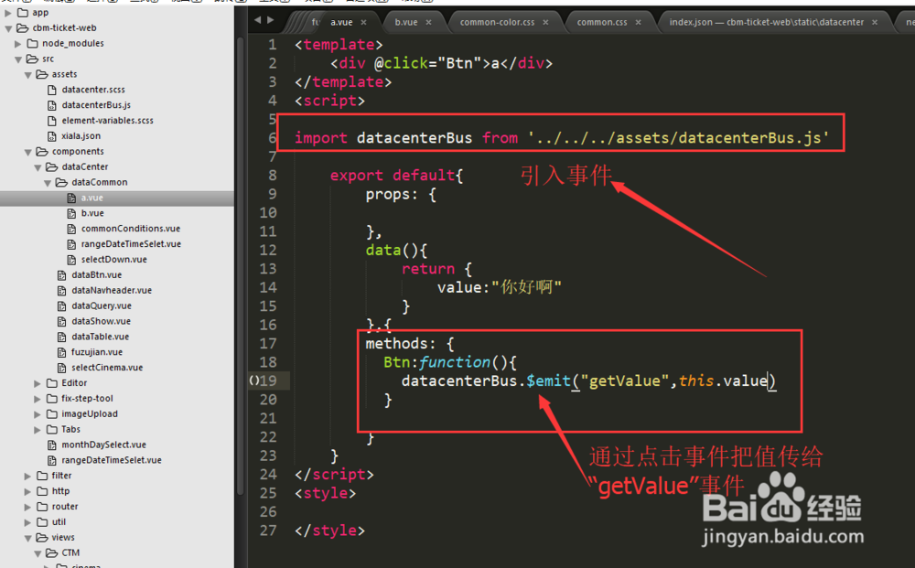The height and width of the screenshot is (568, 915).
Task: Expand the imageUpload folder arrow
Action: click(38, 414)
